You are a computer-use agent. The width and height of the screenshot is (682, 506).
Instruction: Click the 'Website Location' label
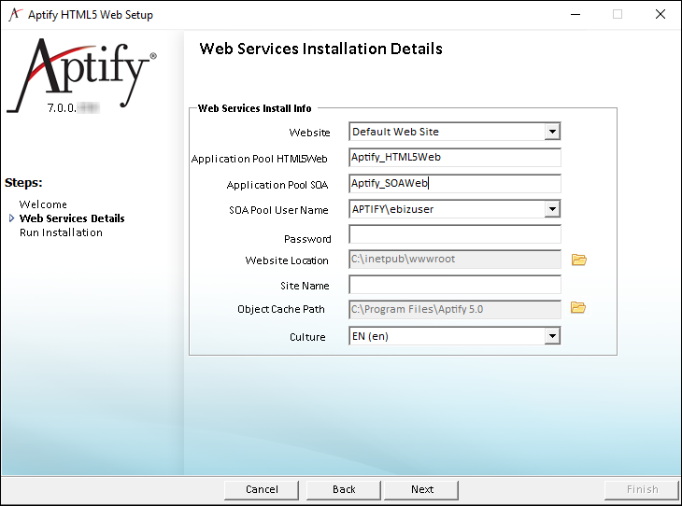coord(287,260)
